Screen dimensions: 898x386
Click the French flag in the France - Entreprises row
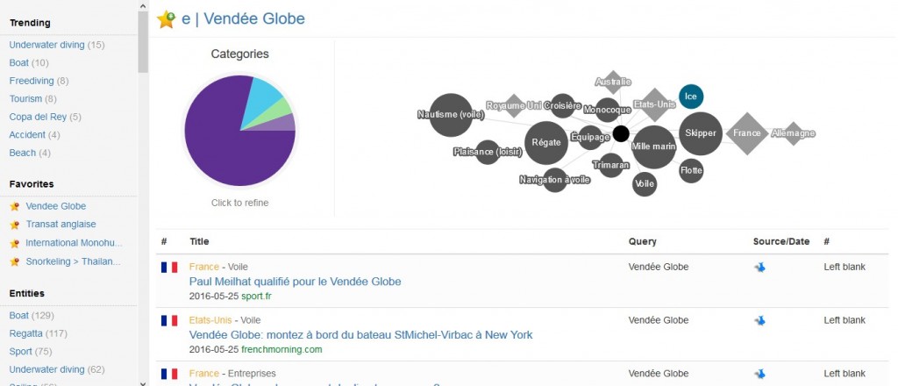pos(169,374)
